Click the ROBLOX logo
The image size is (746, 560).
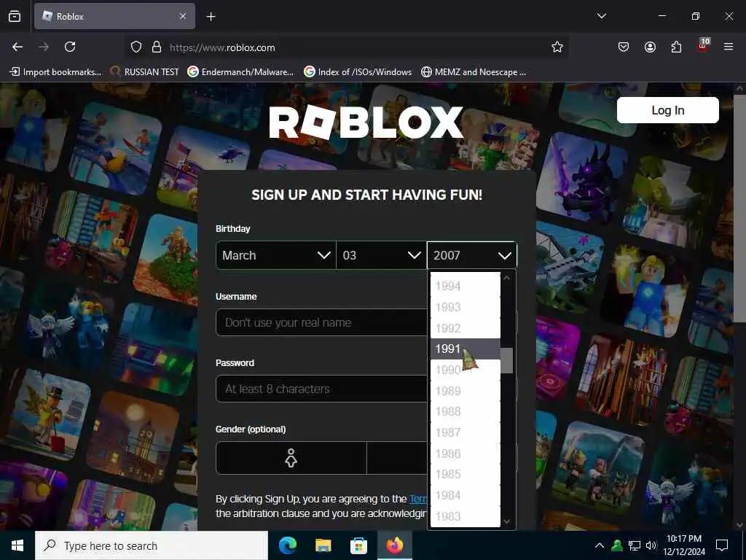tap(366, 122)
